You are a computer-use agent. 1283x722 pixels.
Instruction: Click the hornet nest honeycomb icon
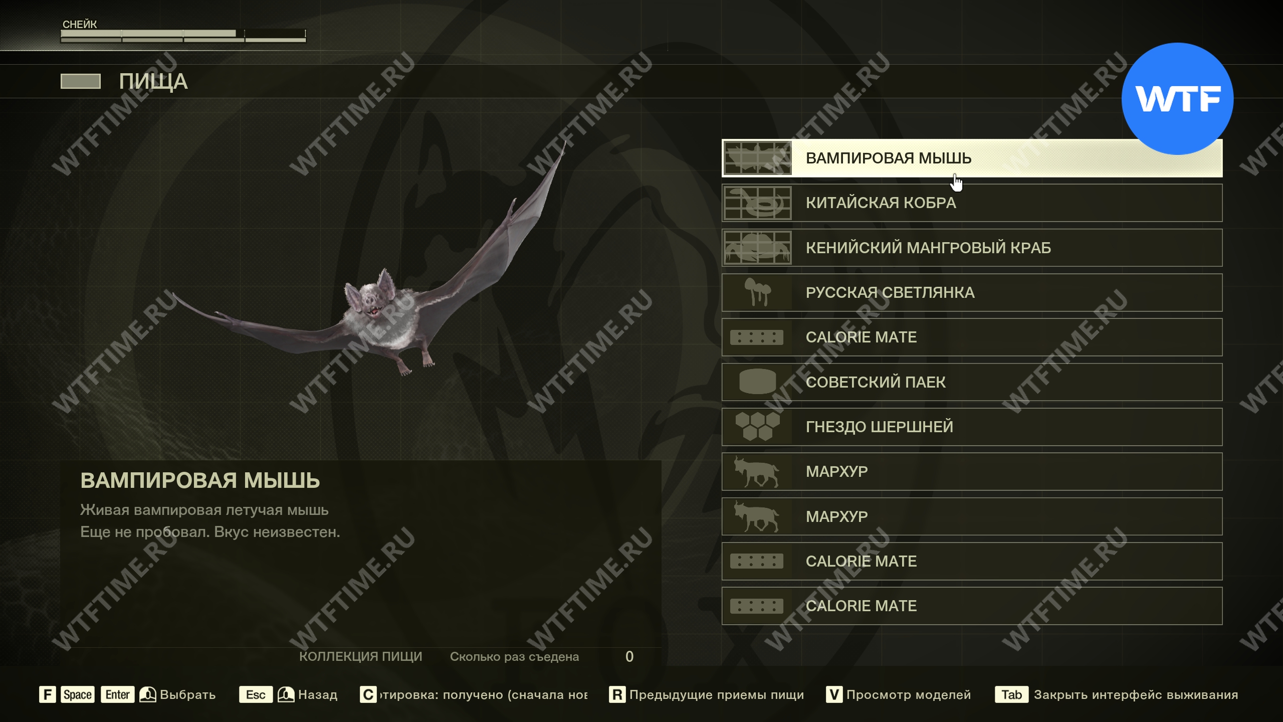click(757, 427)
